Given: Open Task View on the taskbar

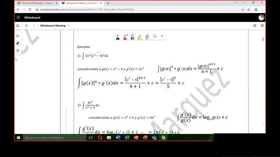Looking at the screenshot, I should coord(91,138).
